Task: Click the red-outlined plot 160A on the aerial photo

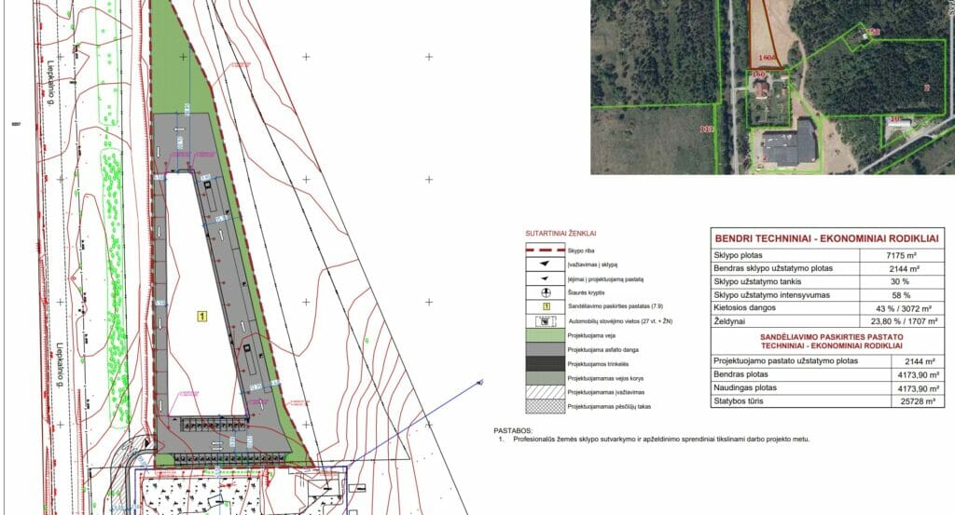Action: 764,34
